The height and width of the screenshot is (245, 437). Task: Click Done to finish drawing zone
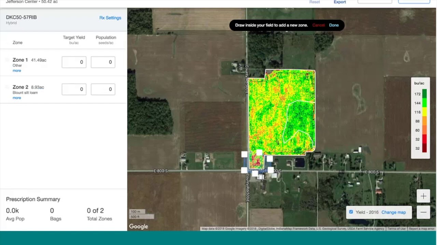tap(334, 25)
